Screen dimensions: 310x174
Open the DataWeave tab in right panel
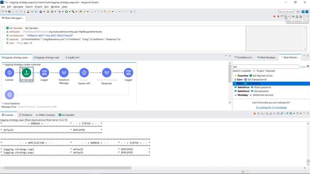(244, 58)
